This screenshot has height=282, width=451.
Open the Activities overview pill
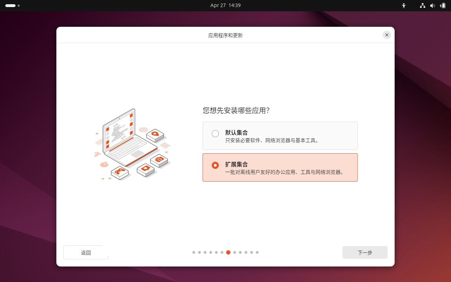tap(11, 6)
